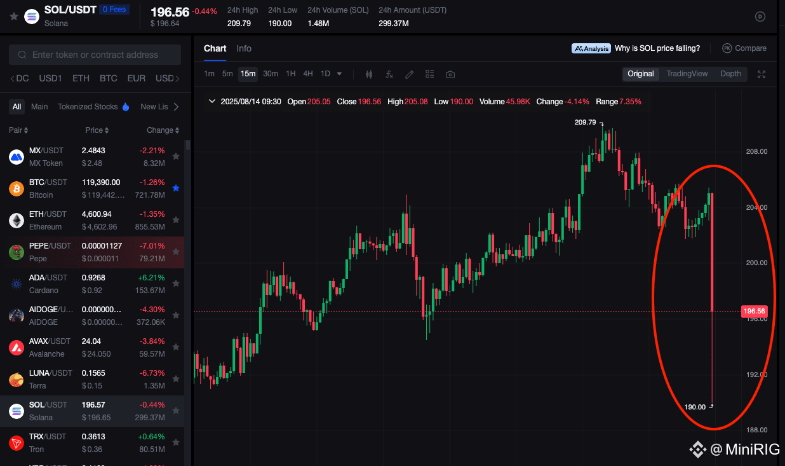This screenshot has height=466, width=785.
Task: Click the MX Token logo
Action: click(17, 156)
